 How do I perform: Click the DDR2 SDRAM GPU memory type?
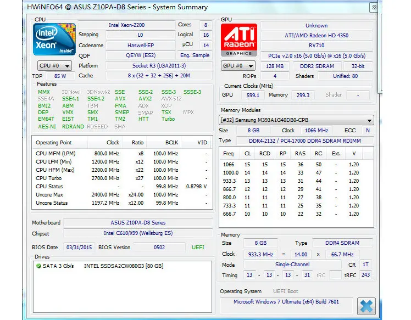(317, 66)
